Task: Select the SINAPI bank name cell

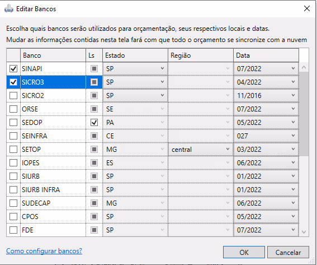Action: (53, 69)
